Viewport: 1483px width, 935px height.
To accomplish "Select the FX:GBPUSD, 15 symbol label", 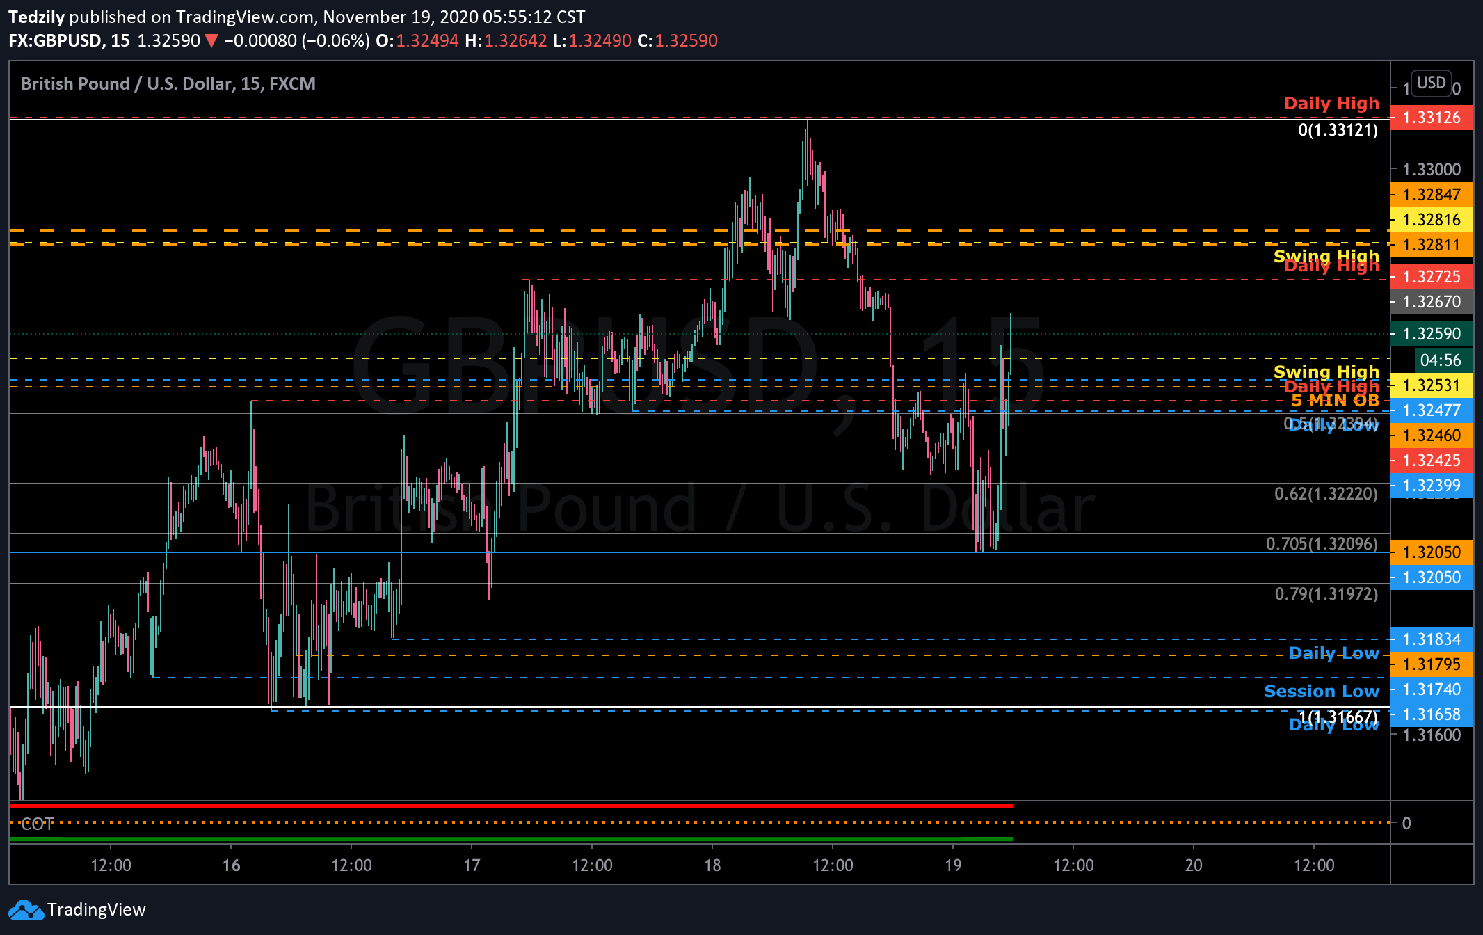I will tap(69, 41).
